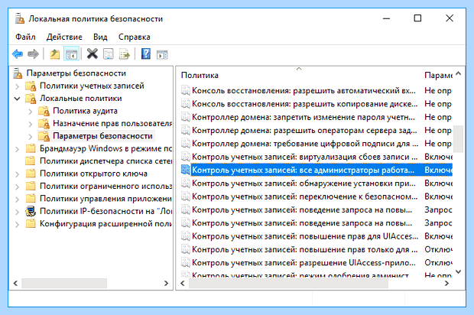Click the Политики открытого ключа folder icon

[x=31, y=174]
